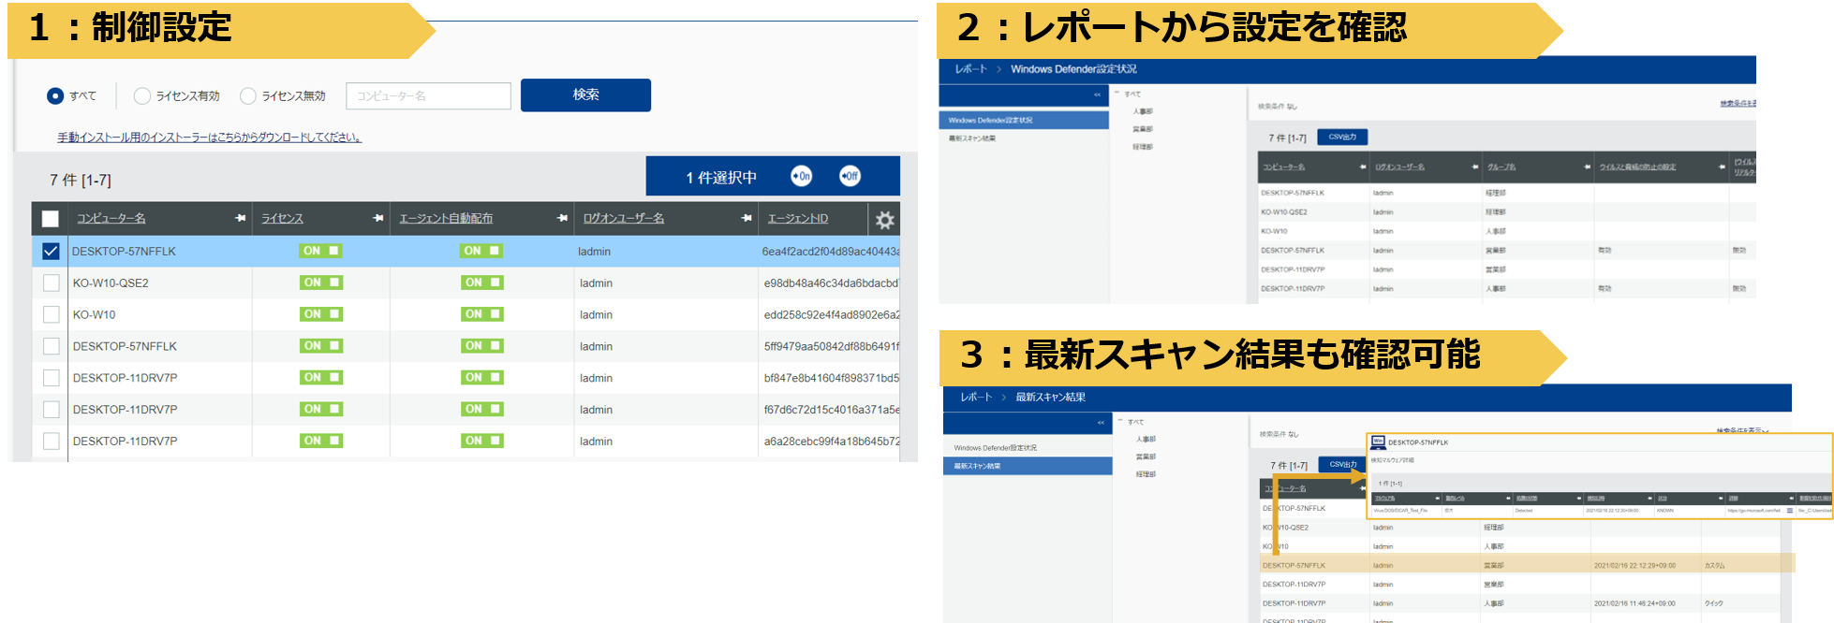The image size is (1834, 623).
Task: Open the column settings gear in the agent table
Action: [x=884, y=220]
